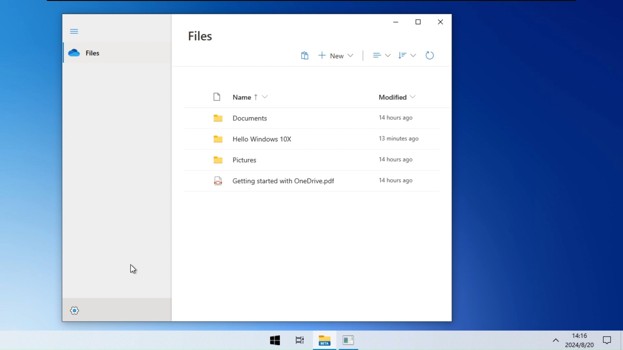Viewport: 623px width, 350px height.
Task: Click the file type column icon
Action: tap(217, 97)
